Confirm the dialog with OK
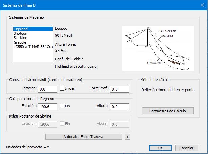This screenshot has height=154, width=208. [160, 148]
